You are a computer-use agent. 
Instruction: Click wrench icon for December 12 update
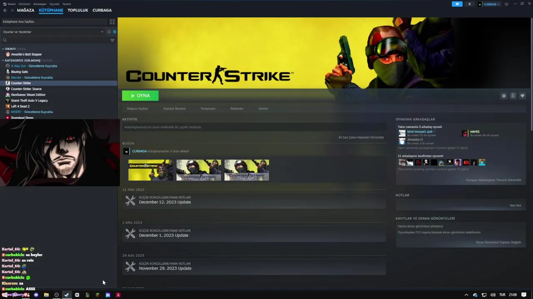tap(130, 201)
